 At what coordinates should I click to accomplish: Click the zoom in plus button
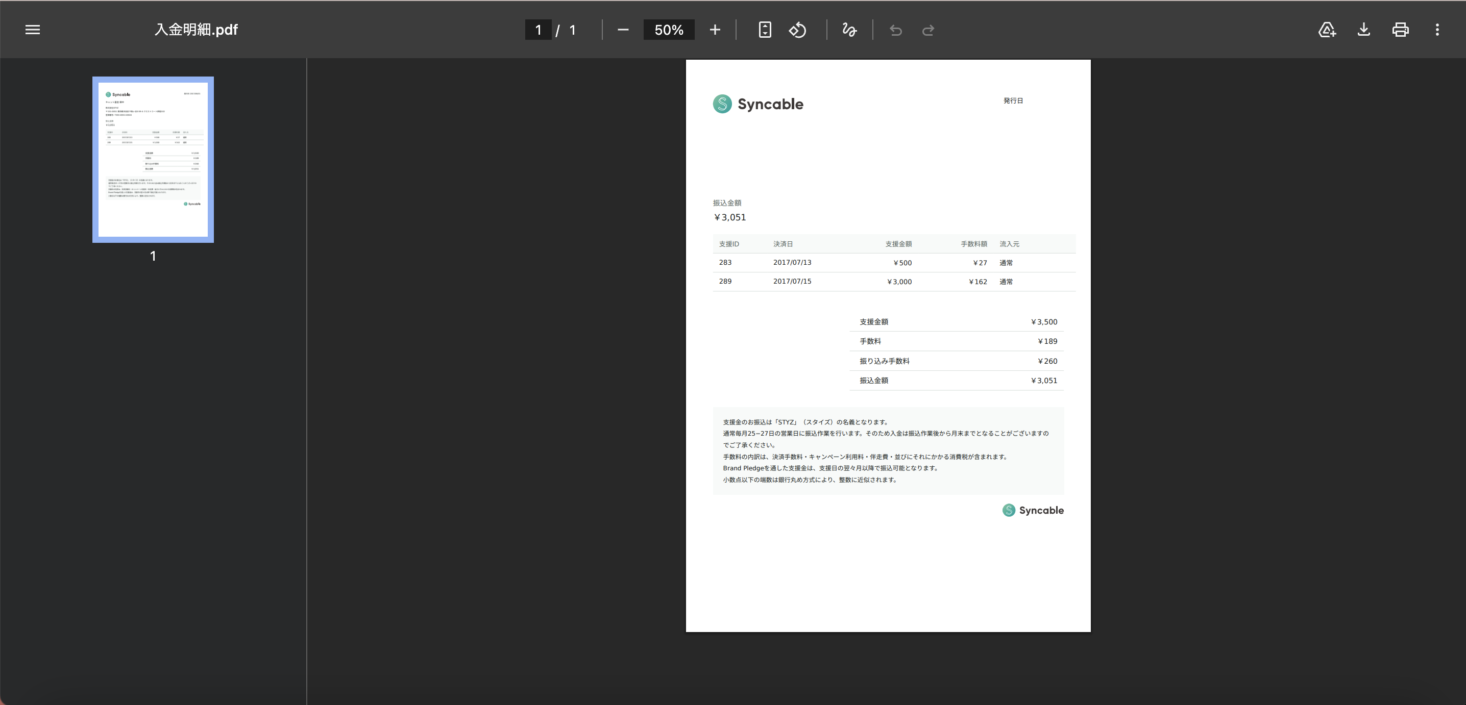715,30
